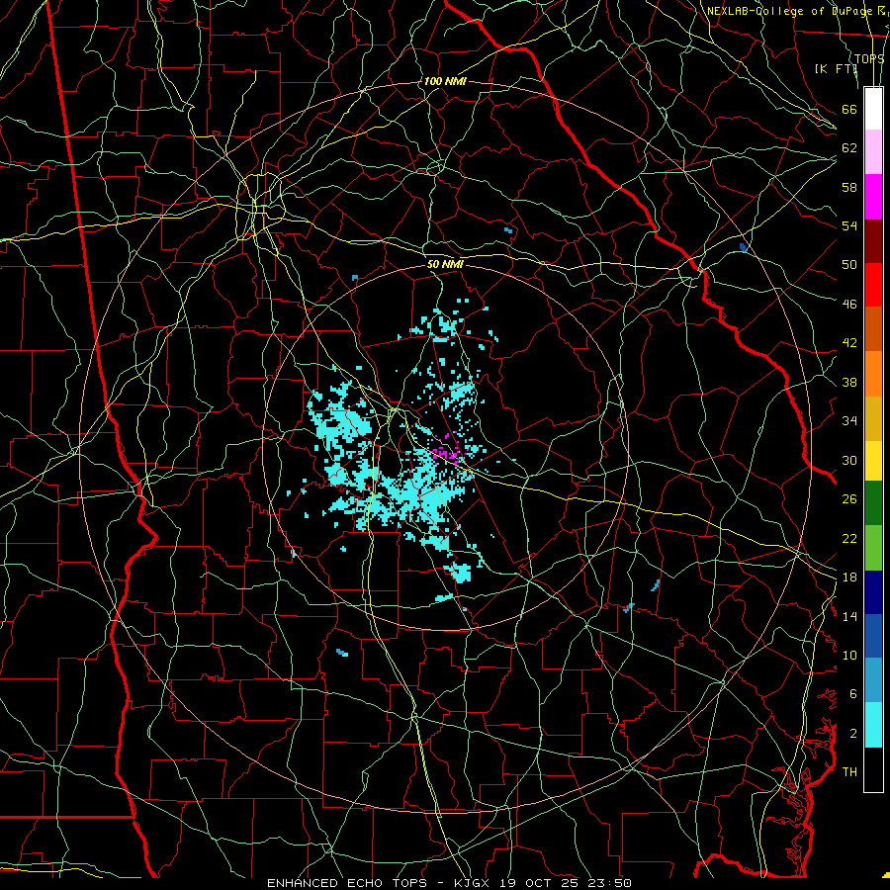Click the legend value "42"
The image size is (890, 890).
(x=849, y=342)
